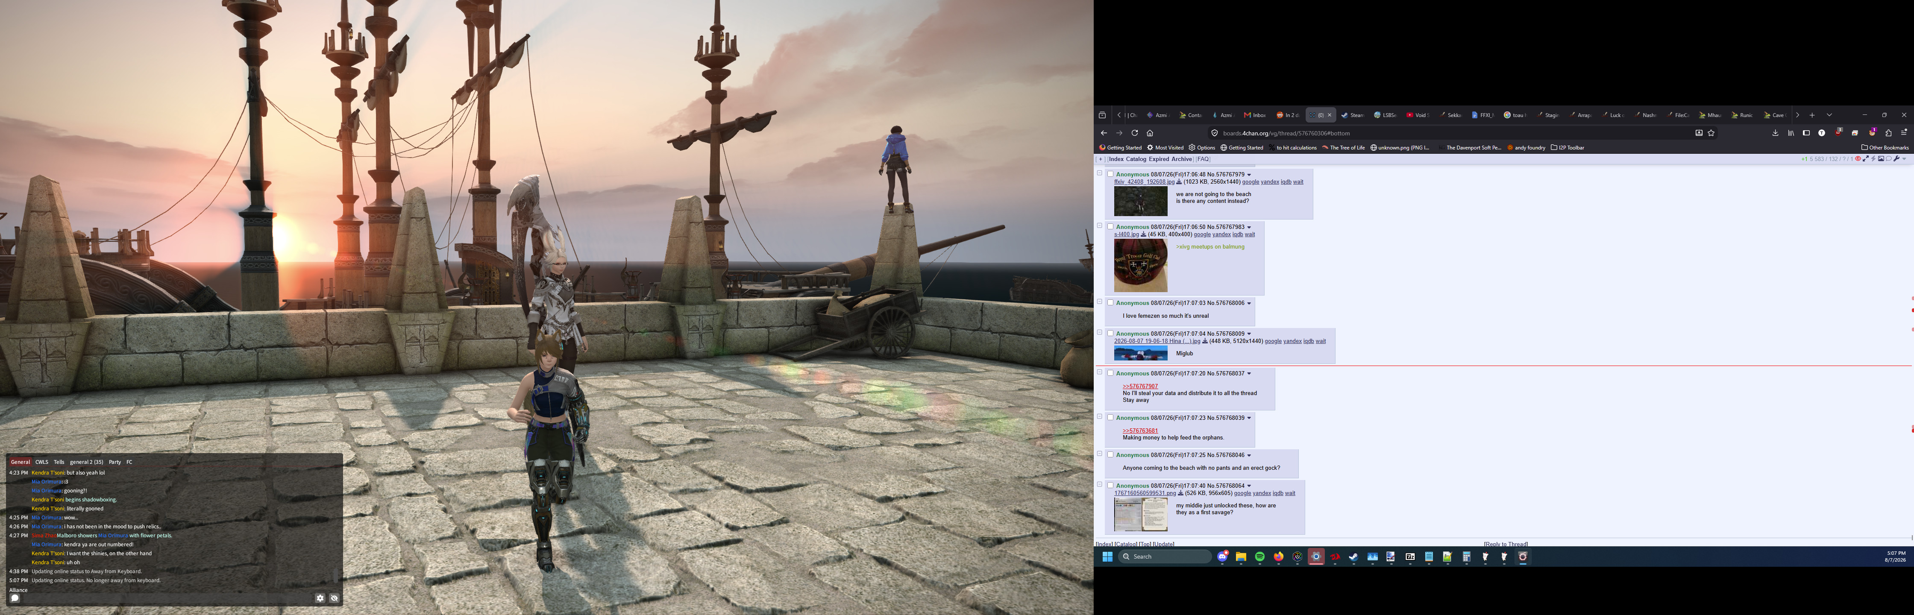Open chat settings gear in game chat
The width and height of the screenshot is (1914, 615).
[320, 598]
